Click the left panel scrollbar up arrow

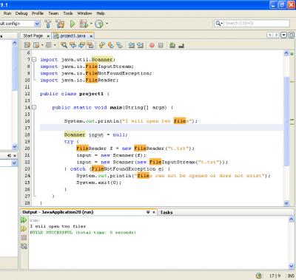point(15,43)
